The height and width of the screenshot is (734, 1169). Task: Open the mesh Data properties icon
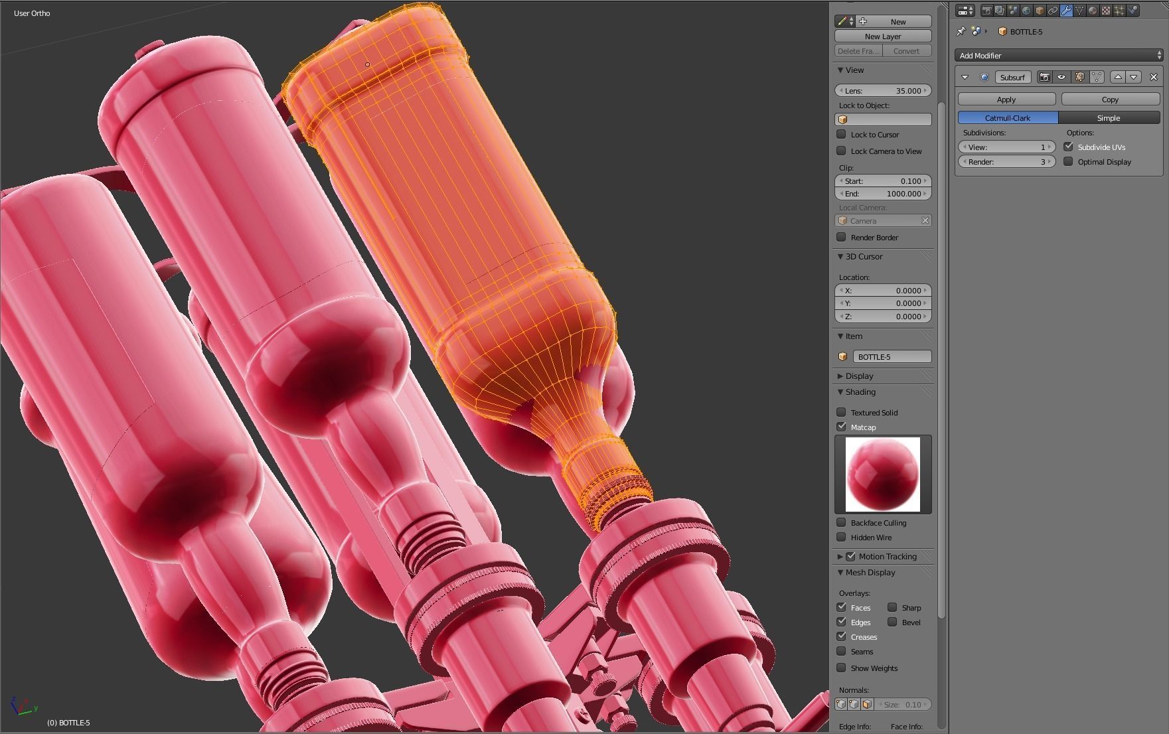(1079, 11)
